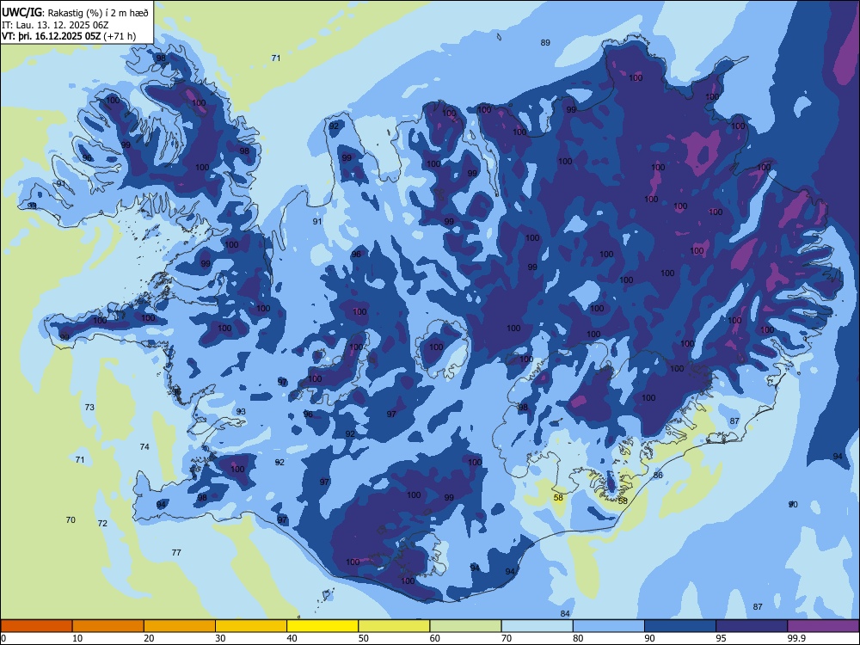Click the amber 30–40 legend swatch
The image size is (860, 645).
click(251, 626)
